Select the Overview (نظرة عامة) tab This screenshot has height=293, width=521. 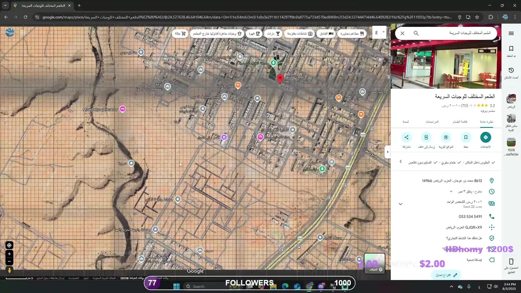[486, 122]
